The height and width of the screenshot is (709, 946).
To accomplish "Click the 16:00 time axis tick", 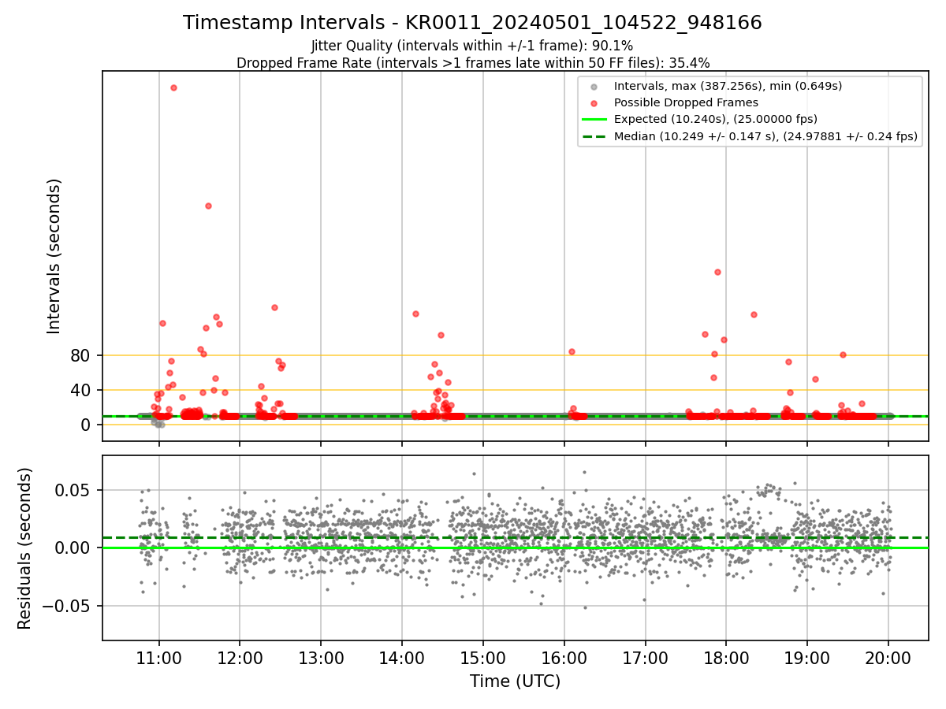I will [x=564, y=657].
